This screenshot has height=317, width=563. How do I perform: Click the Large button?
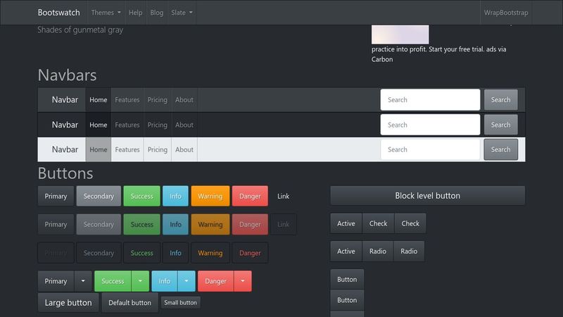tap(68, 303)
